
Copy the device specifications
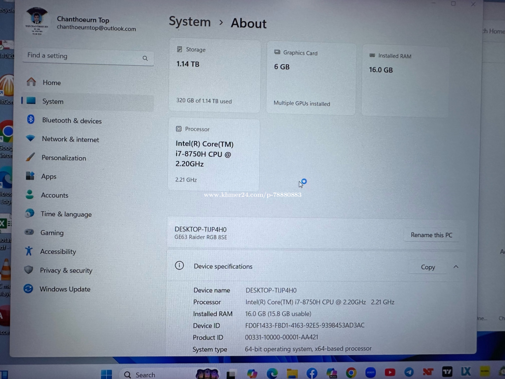click(428, 267)
